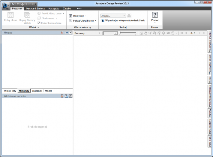Click the binoculars find icon

coord(129,16)
